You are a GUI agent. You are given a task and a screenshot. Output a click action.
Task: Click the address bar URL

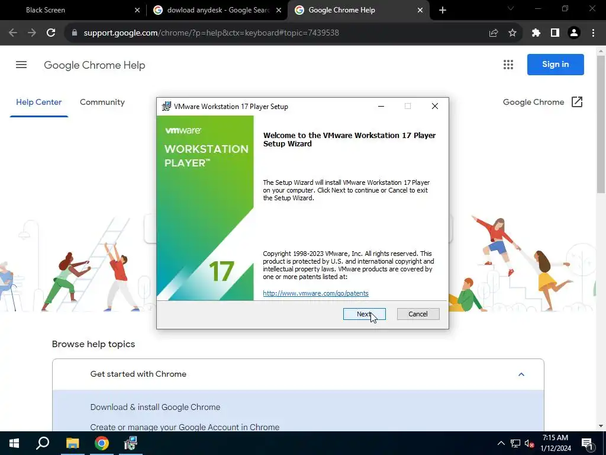coord(211,33)
